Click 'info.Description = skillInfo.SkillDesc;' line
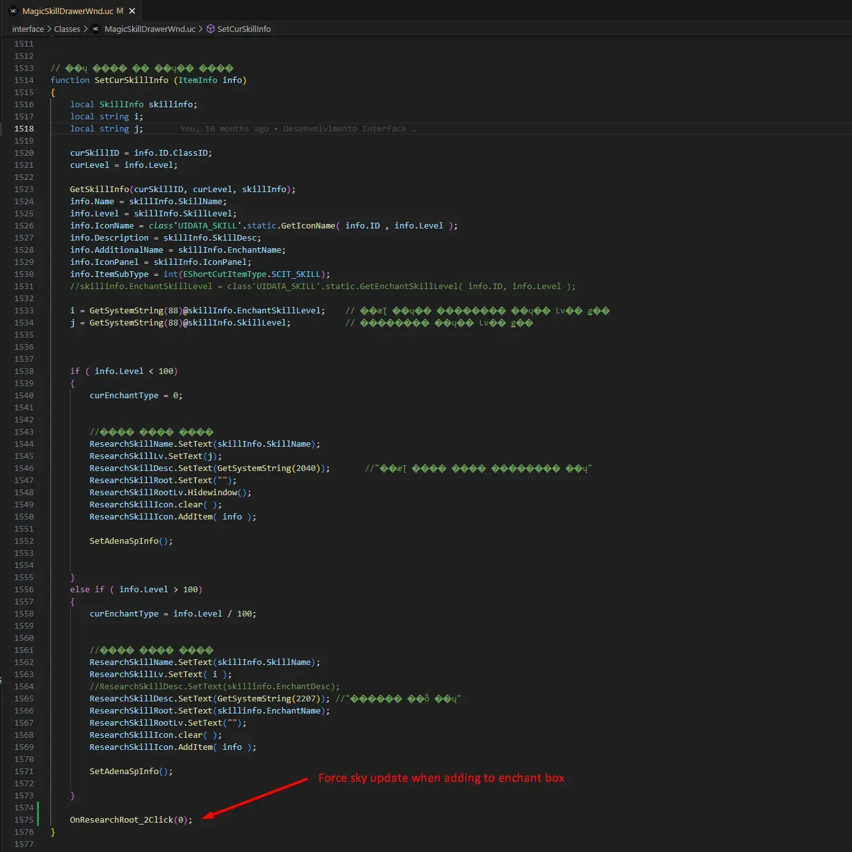The width and height of the screenshot is (852, 852). (x=165, y=237)
